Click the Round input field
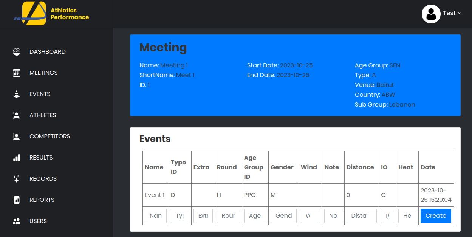The height and width of the screenshot is (237, 472). (x=228, y=216)
